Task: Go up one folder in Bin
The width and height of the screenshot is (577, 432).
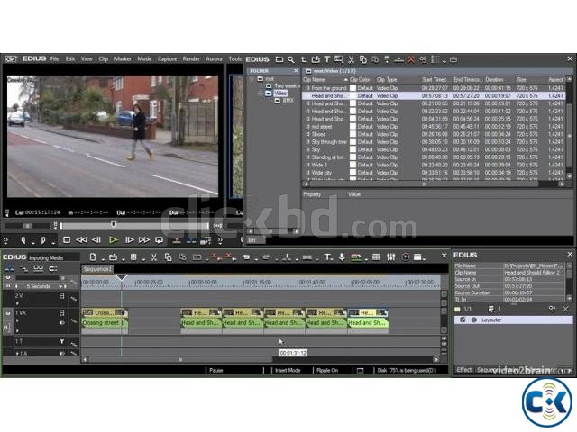Action: click(303, 59)
